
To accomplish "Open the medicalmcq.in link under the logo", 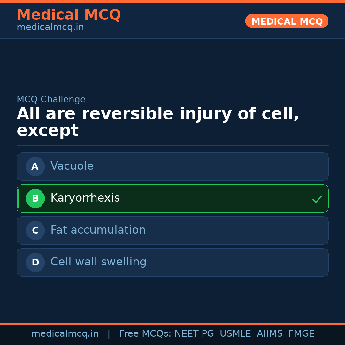I will (x=50, y=27).
